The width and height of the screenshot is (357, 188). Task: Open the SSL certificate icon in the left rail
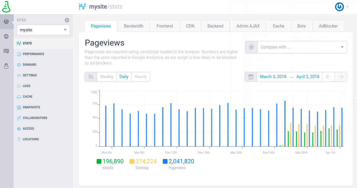pyautogui.click(x=6, y=51)
